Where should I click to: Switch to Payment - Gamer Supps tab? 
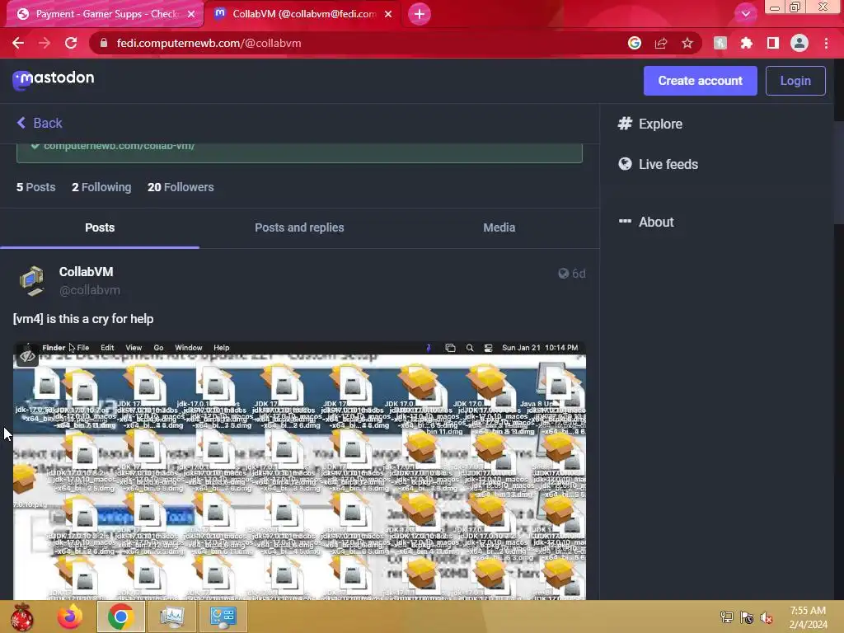pyautogui.click(x=105, y=14)
